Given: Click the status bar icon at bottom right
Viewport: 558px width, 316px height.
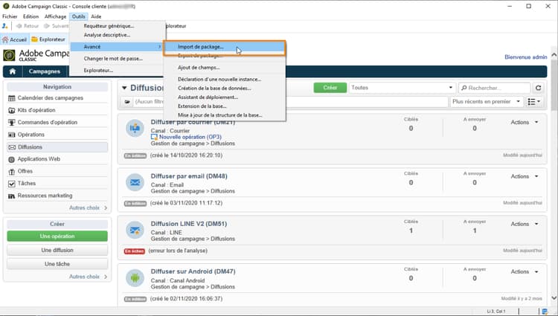Looking at the screenshot, I should [545, 312].
